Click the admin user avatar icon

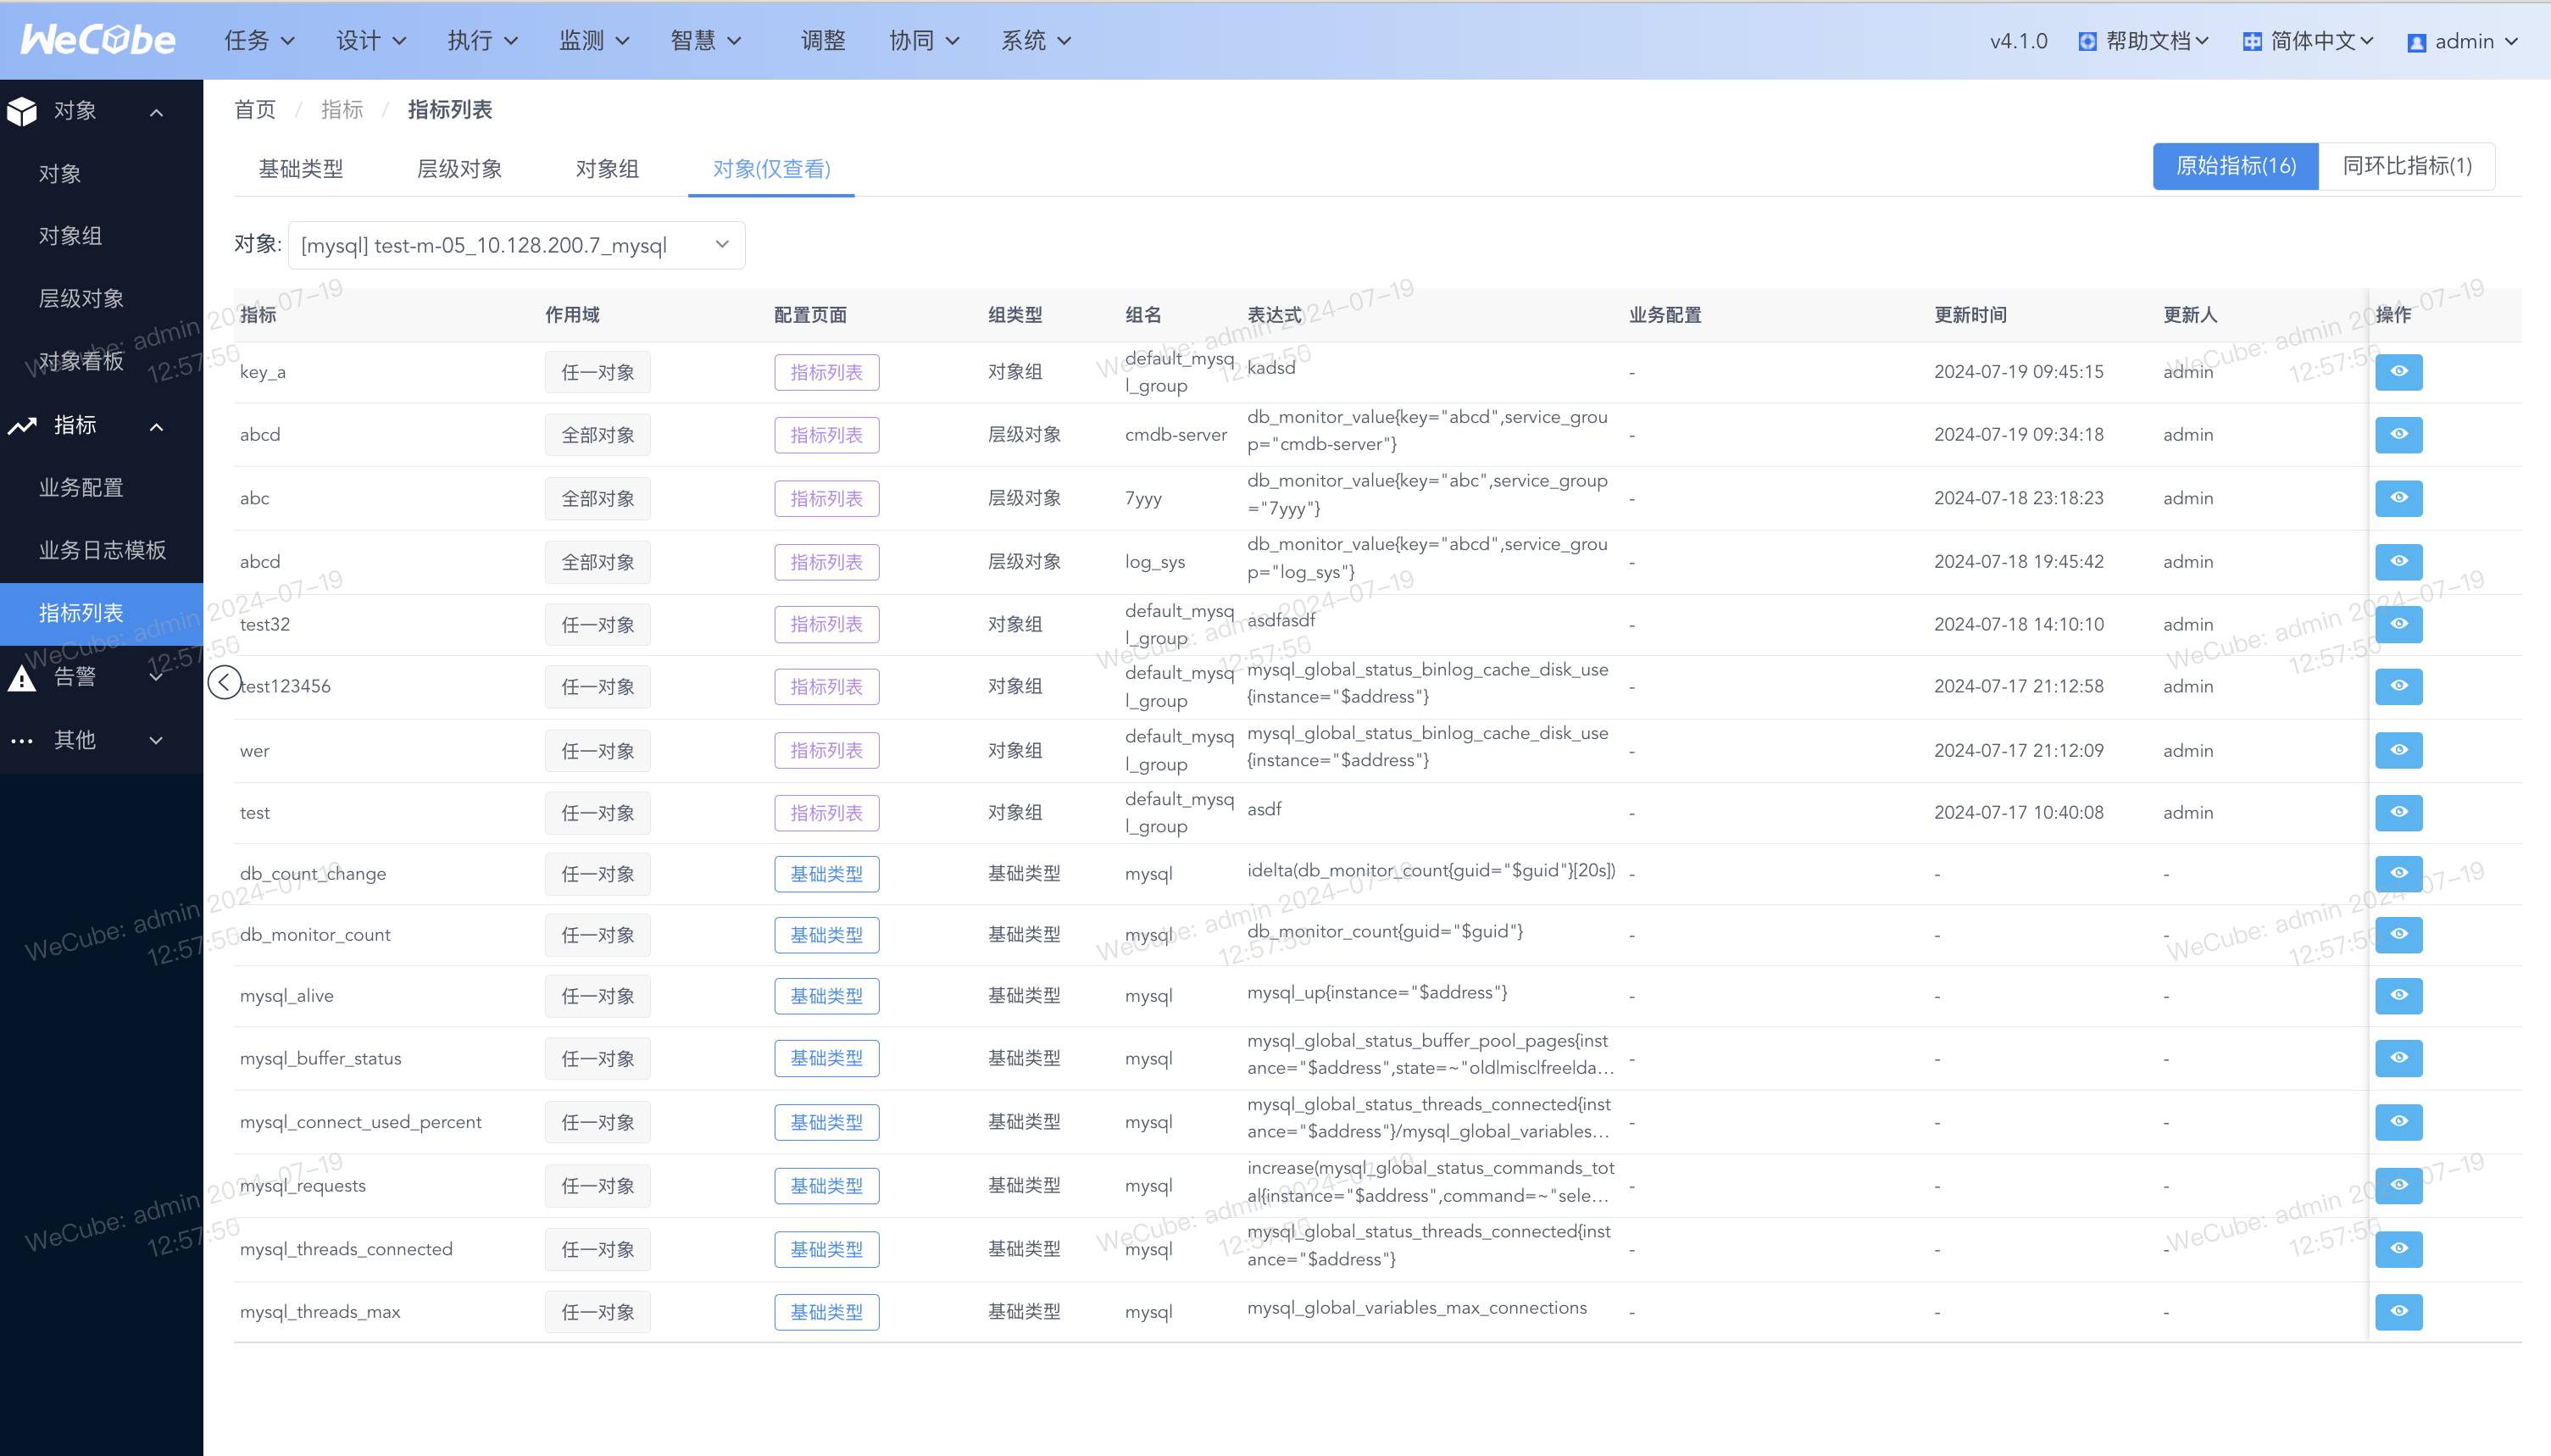click(x=2416, y=42)
